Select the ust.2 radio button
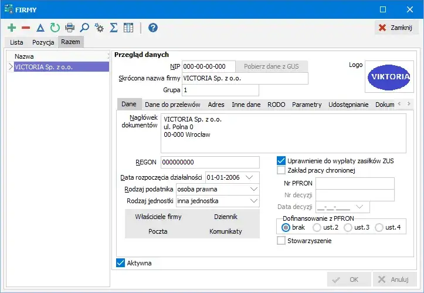The image size is (424, 293). (x=317, y=227)
